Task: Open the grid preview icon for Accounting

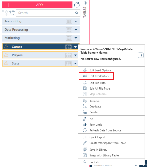Action: pyautogui.click(x=69, y=21)
